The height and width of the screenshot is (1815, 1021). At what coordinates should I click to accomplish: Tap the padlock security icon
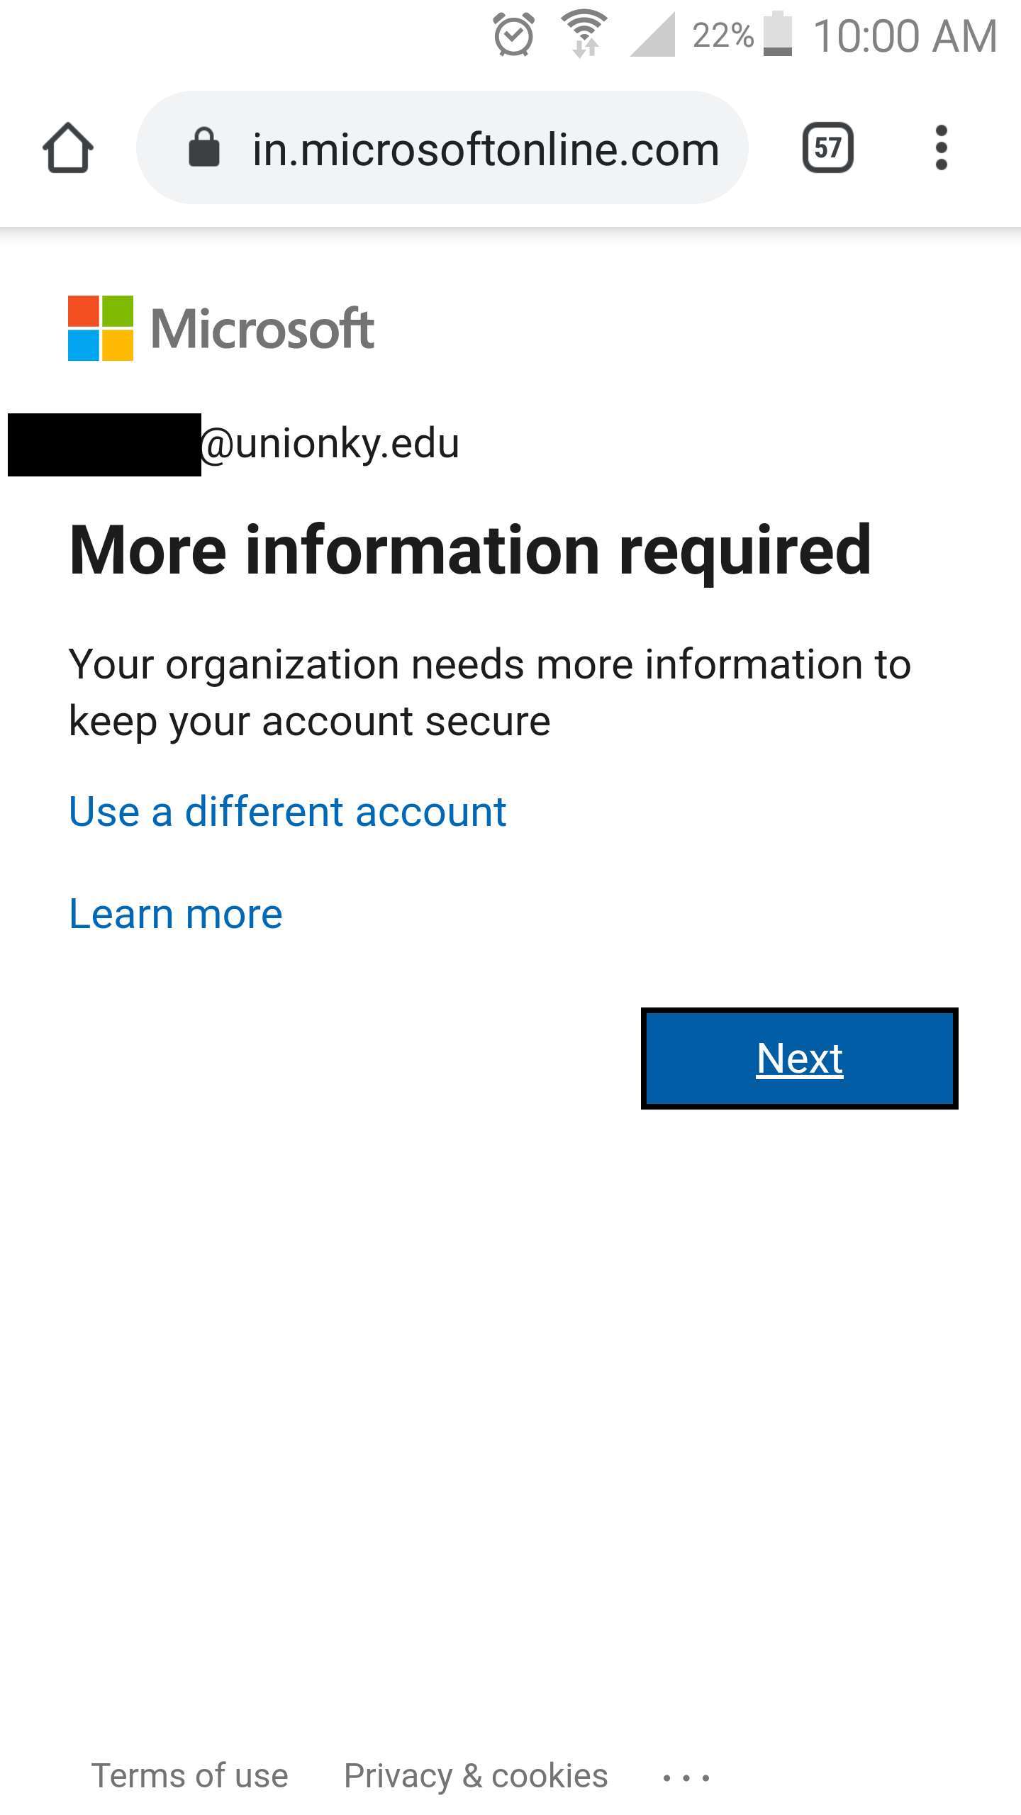point(204,147)
